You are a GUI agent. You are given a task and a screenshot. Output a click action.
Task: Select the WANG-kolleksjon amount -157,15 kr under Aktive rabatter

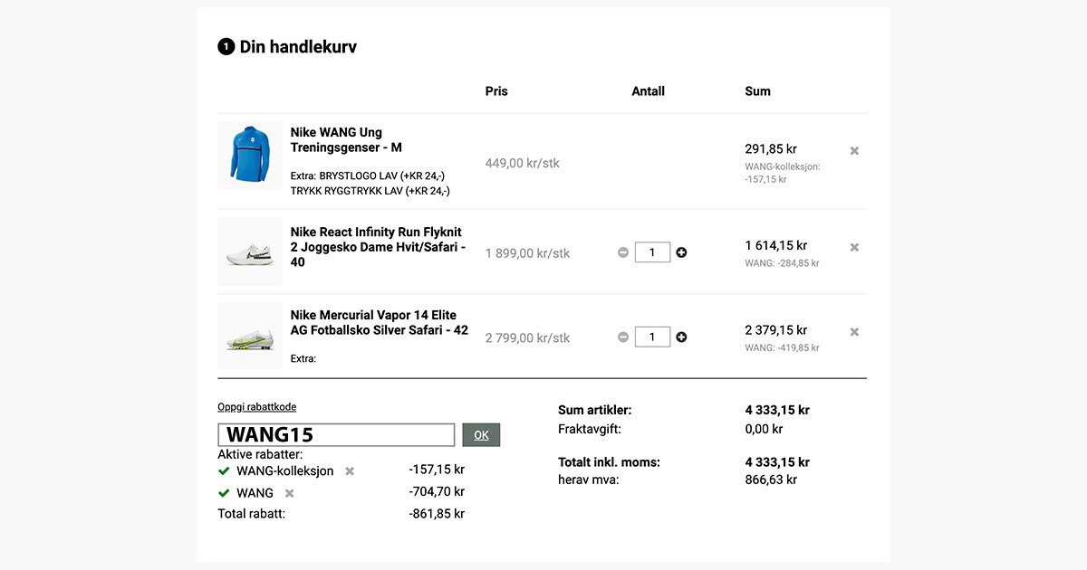coord(437,470)
